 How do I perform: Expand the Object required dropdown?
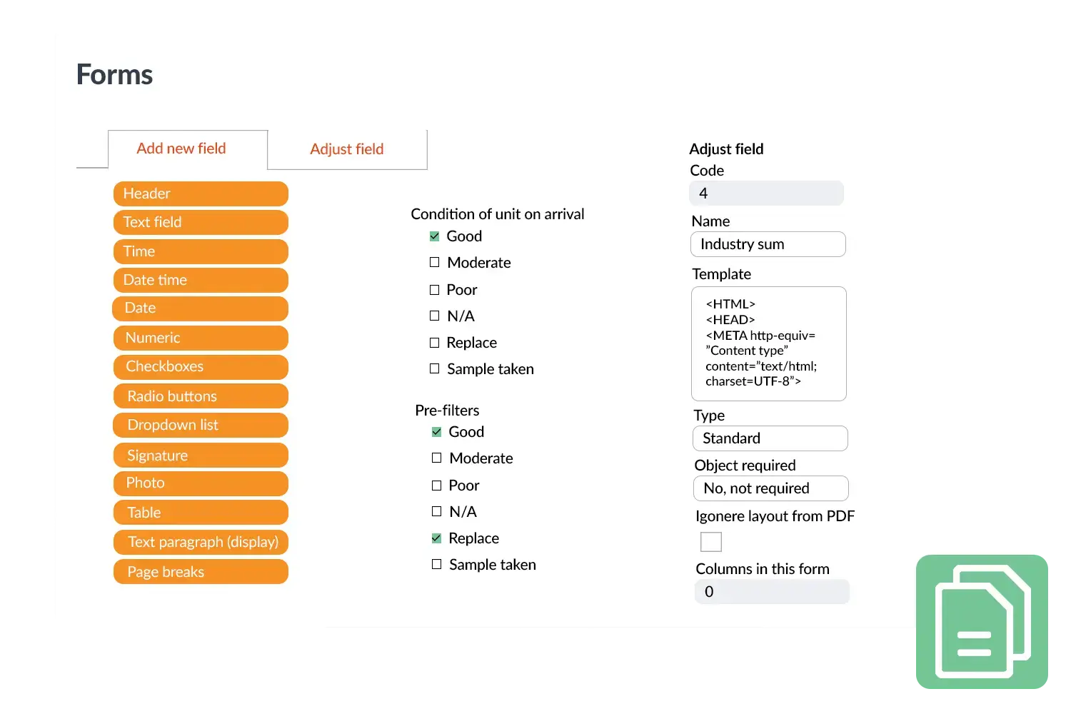pyautogui.click(x=771, y=488)
